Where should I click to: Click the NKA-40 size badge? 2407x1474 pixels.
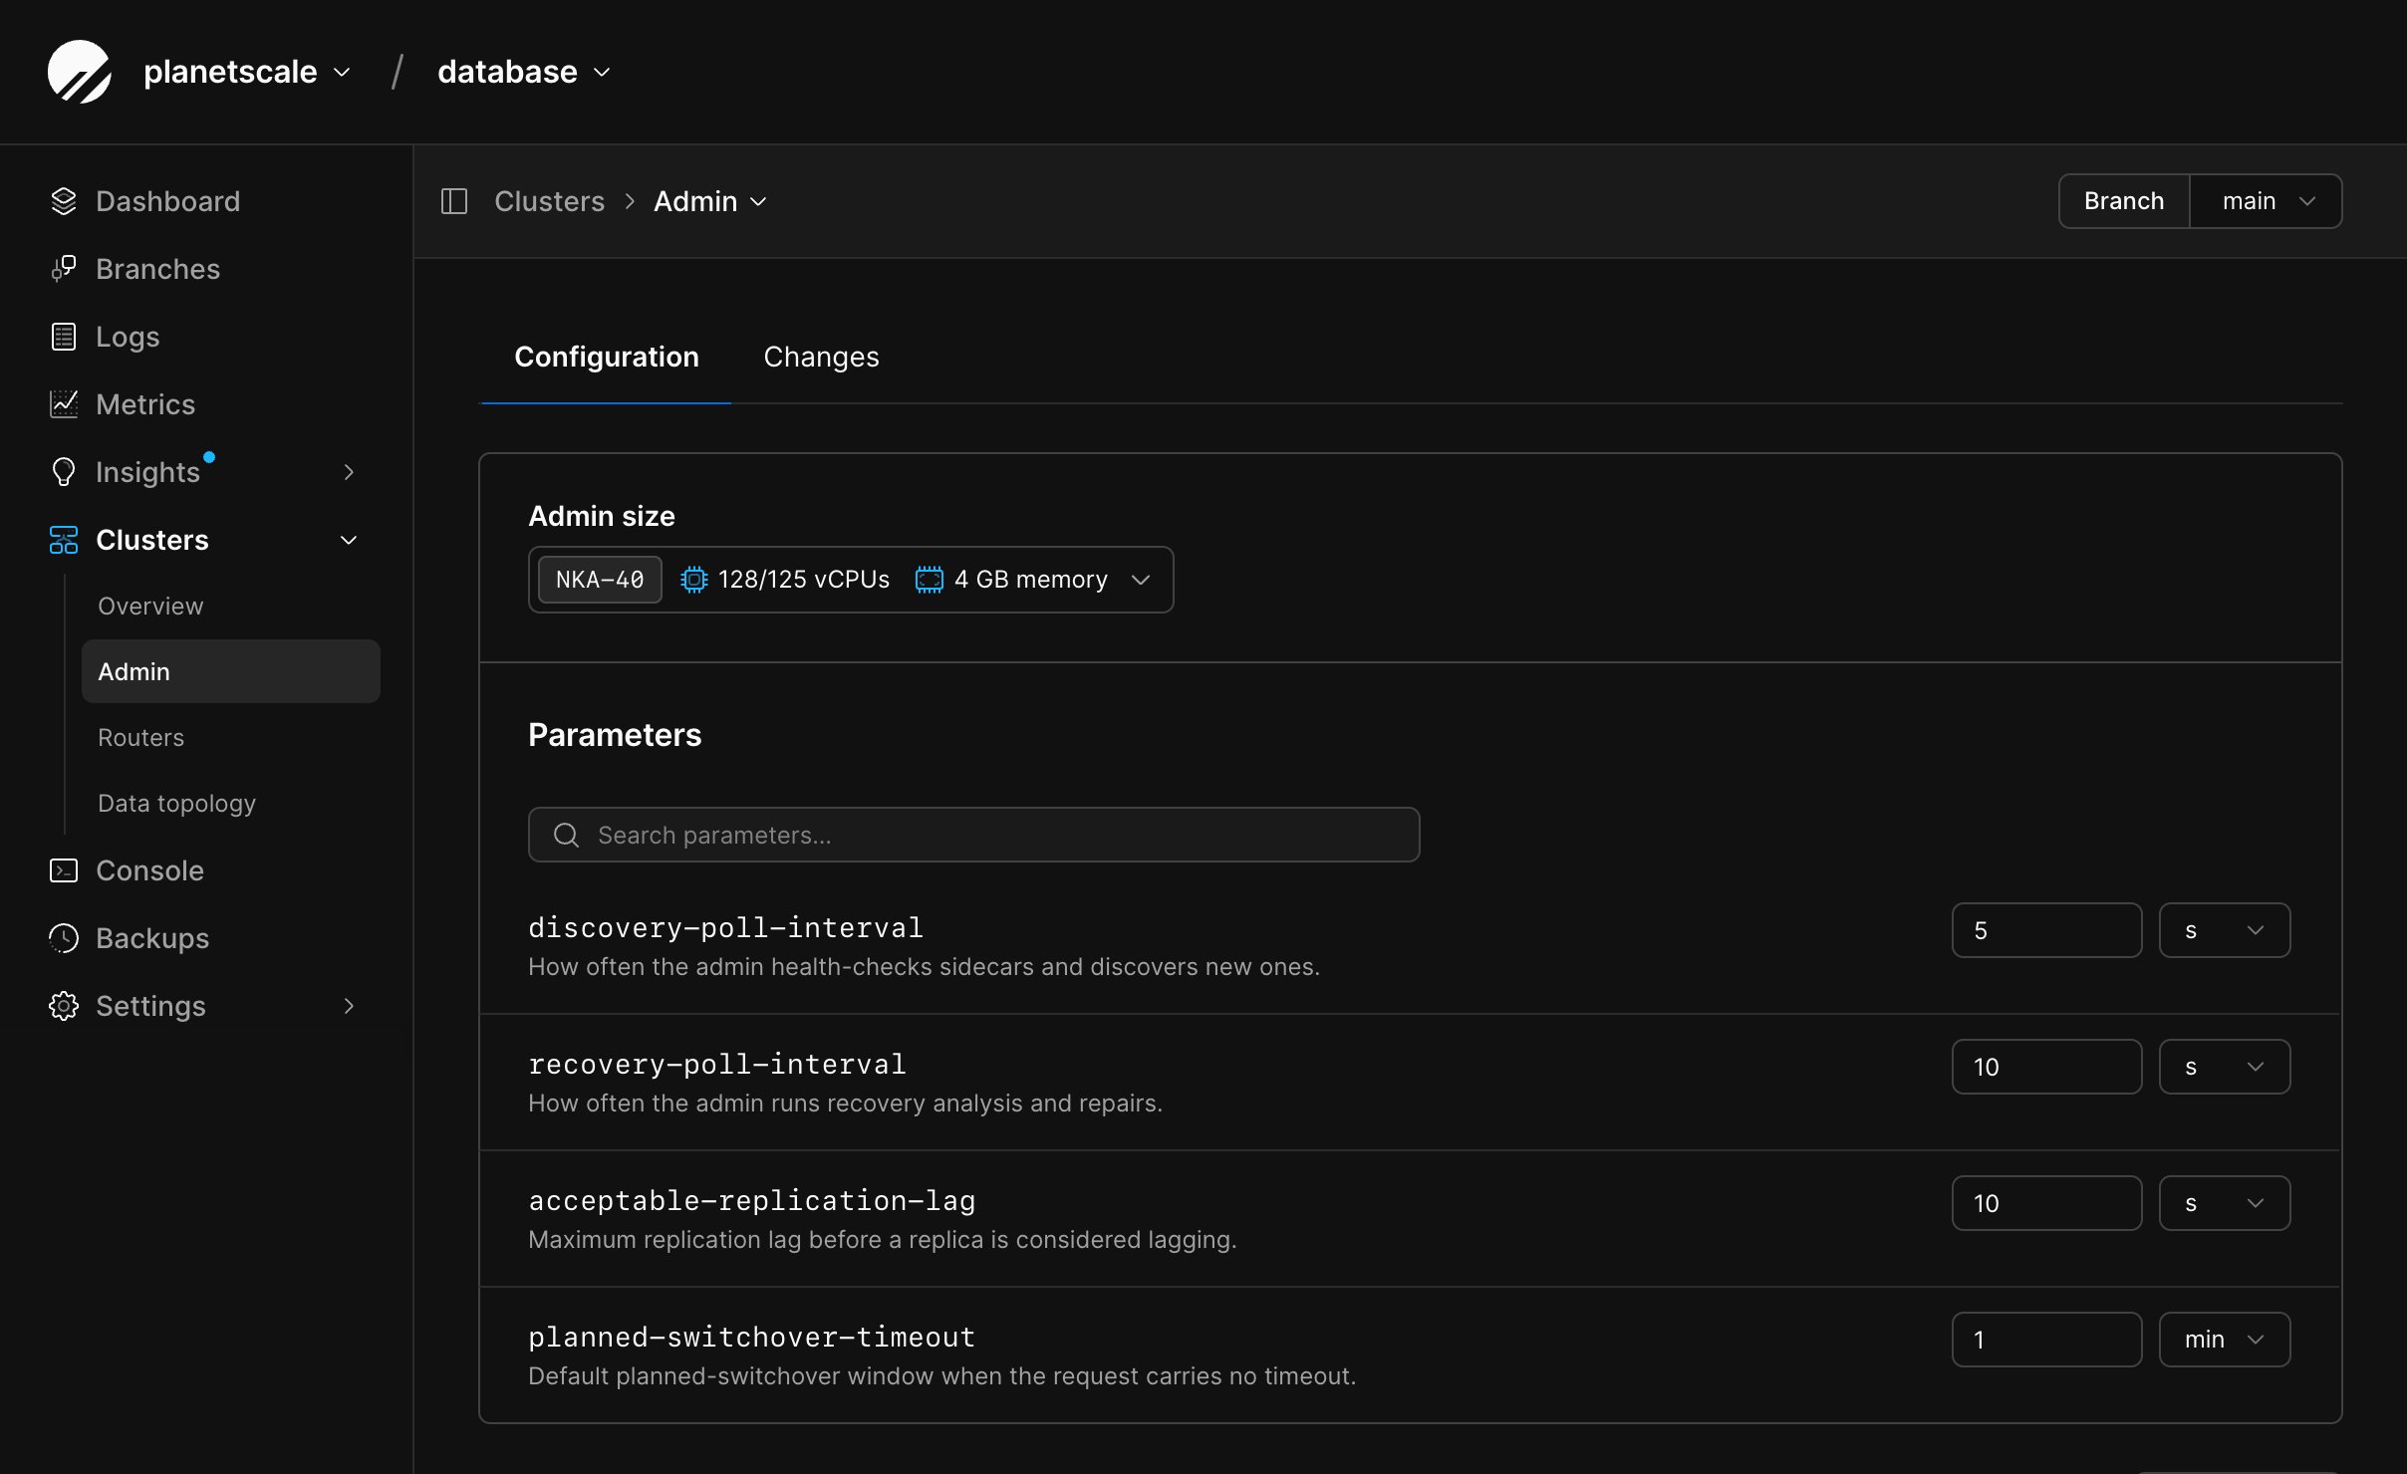600,580
